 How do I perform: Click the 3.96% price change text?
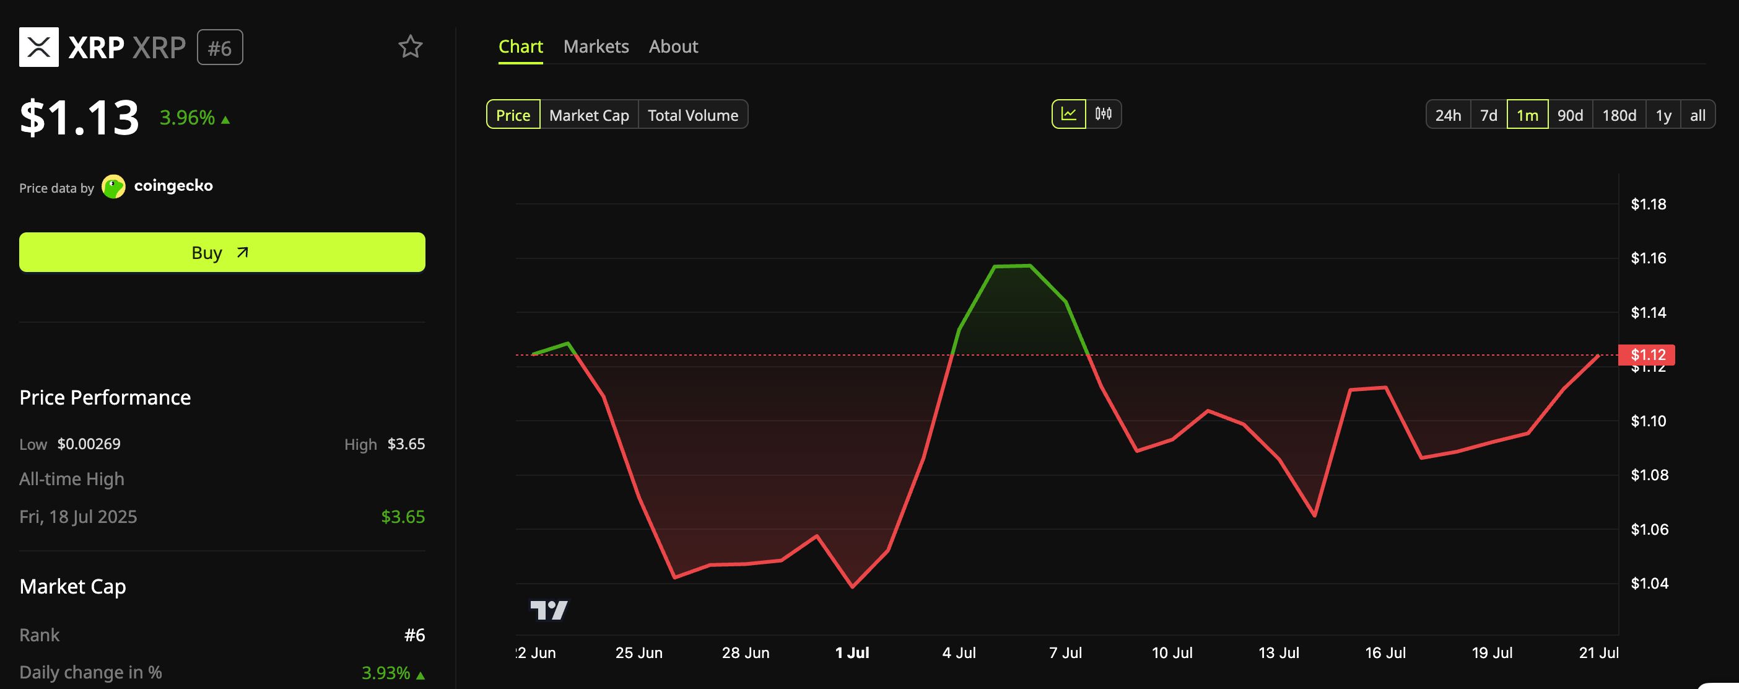pos(194,118)
